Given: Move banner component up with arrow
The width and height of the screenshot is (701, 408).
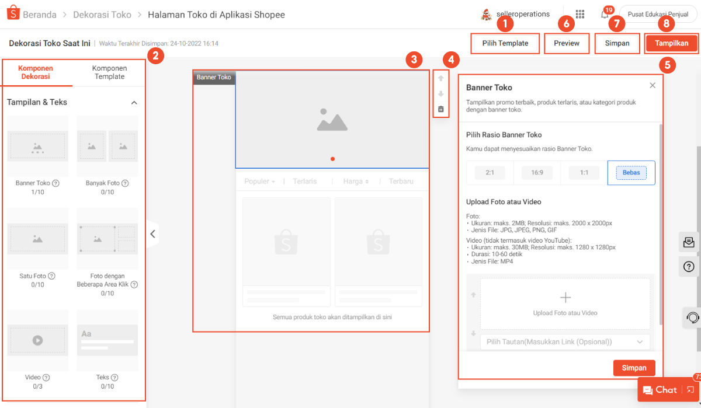Looking at the screenshot, I should (441, 78).
